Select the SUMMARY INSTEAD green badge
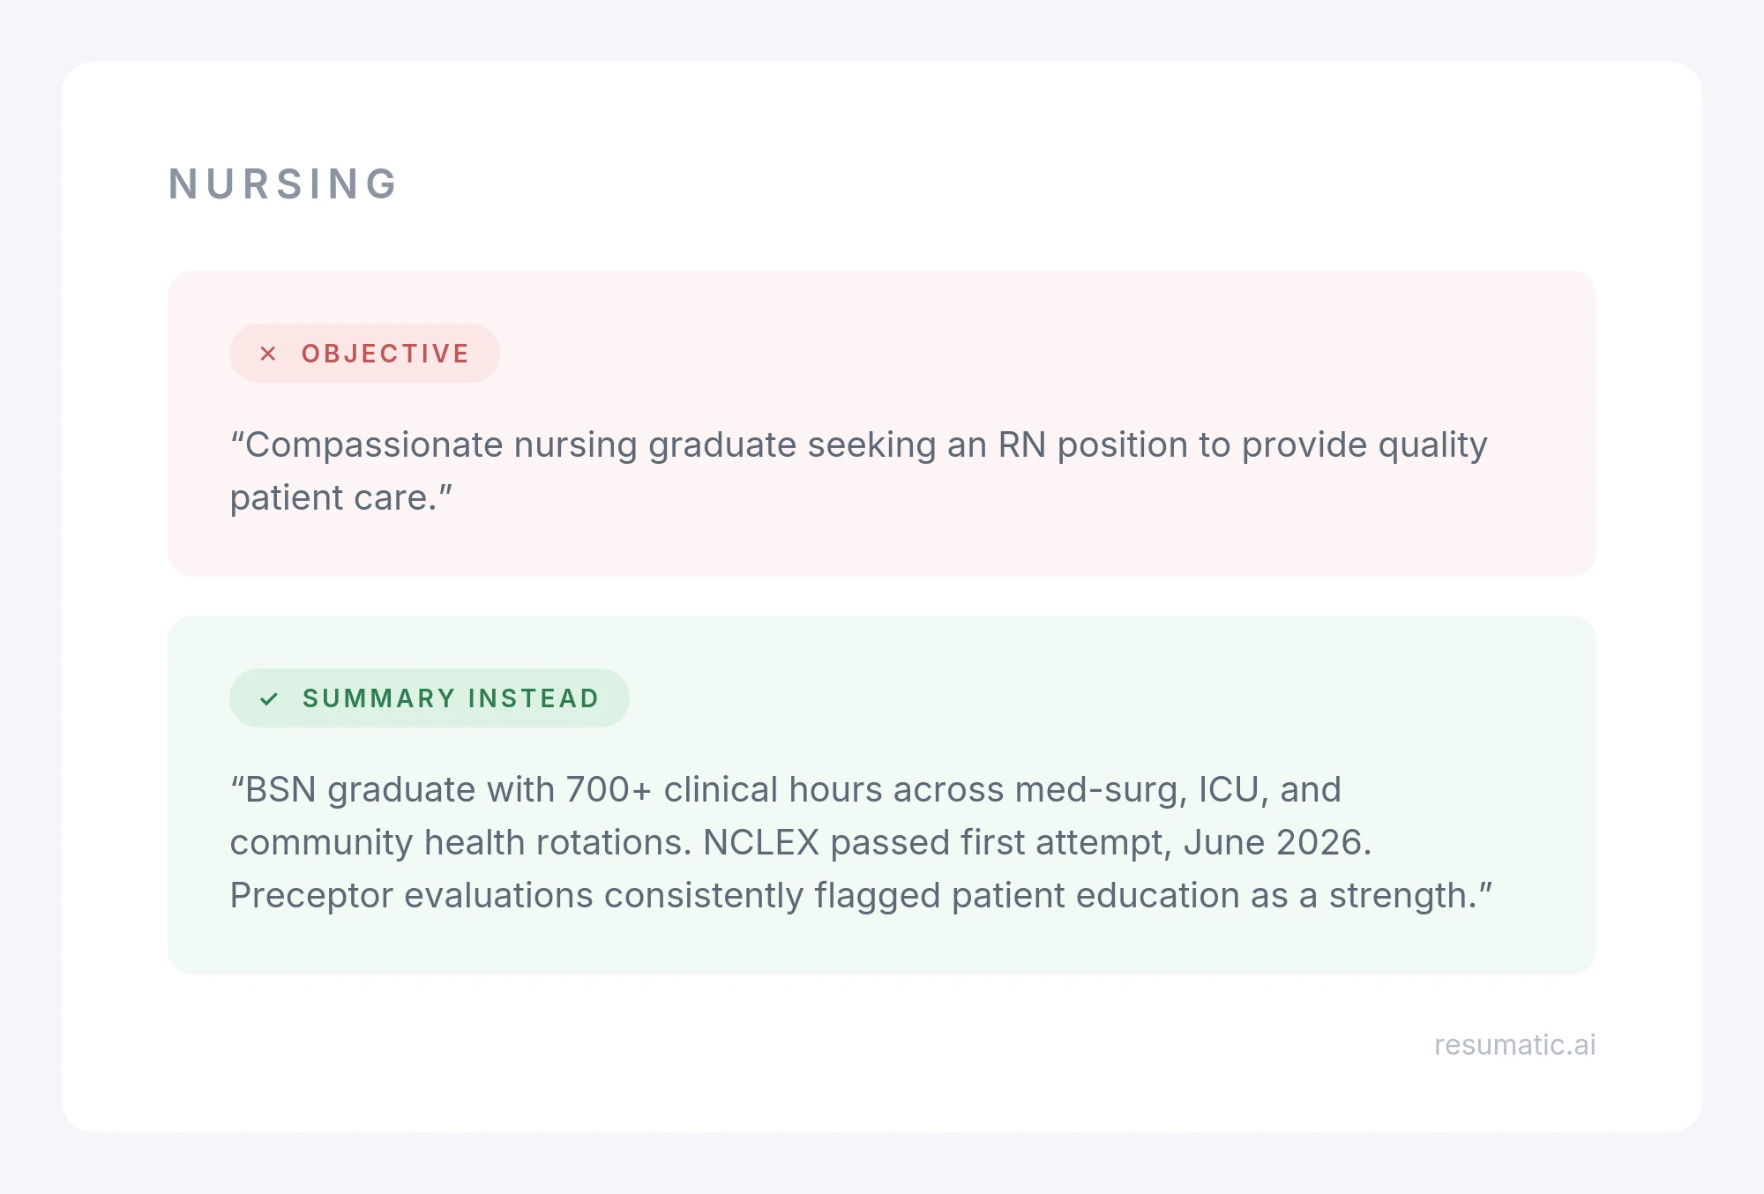Screen dimensions: 1764x1194 (x=430, y=698)
